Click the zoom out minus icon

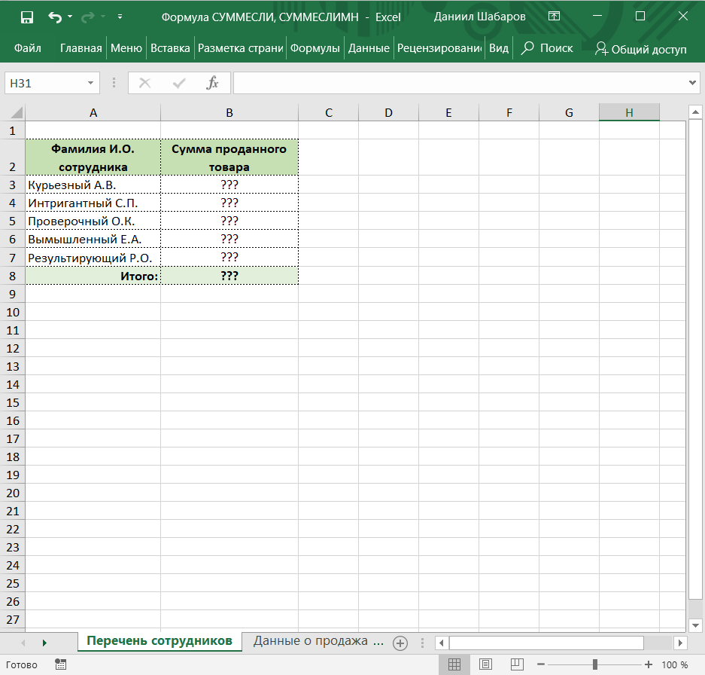(540, 664)
